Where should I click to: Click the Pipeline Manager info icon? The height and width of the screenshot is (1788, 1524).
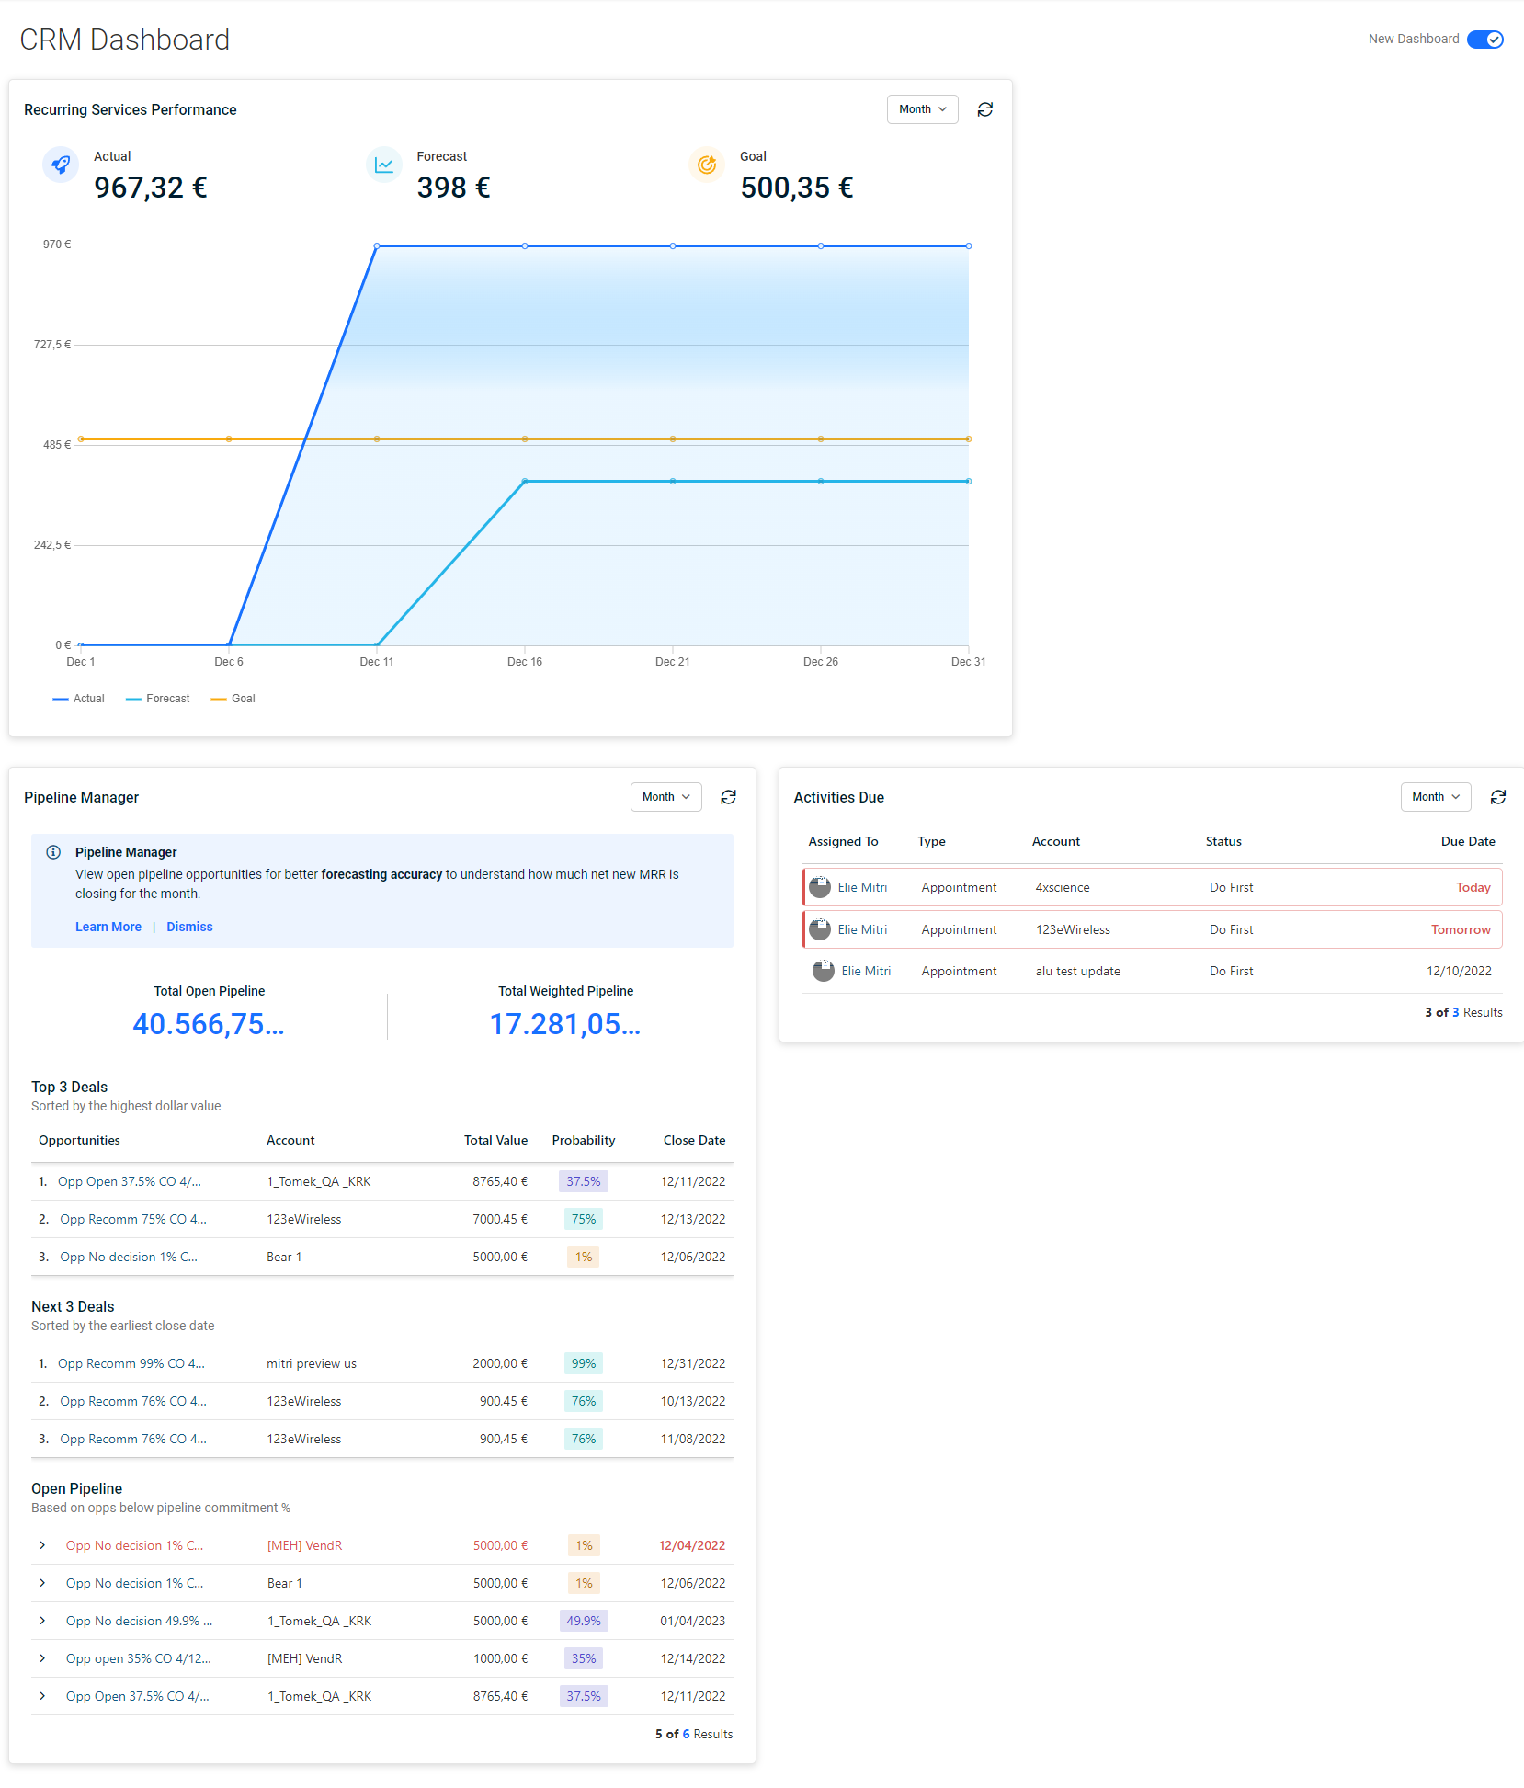click(53, 852)
